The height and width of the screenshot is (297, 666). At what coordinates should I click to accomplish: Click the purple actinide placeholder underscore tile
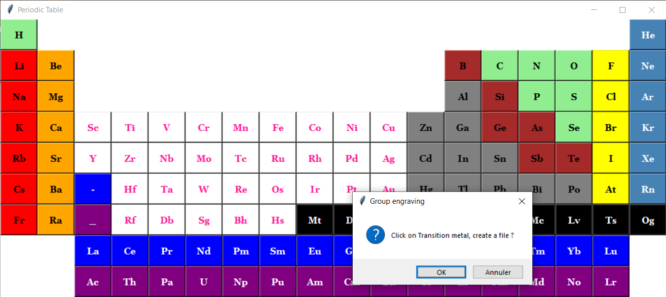click(93, 220)
